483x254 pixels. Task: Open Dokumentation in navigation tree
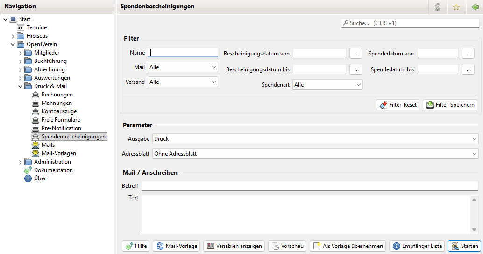pos(53,170)
